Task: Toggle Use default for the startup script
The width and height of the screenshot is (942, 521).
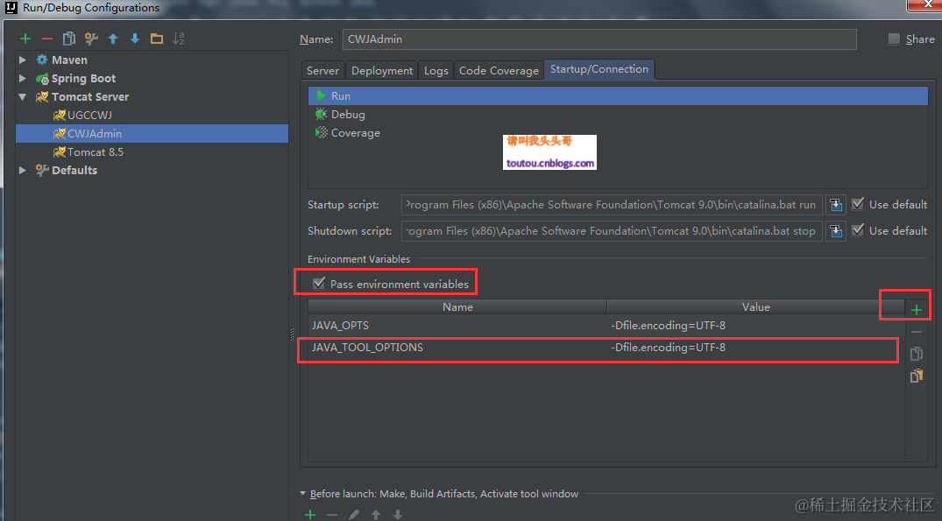Action: tap(857, 204)
